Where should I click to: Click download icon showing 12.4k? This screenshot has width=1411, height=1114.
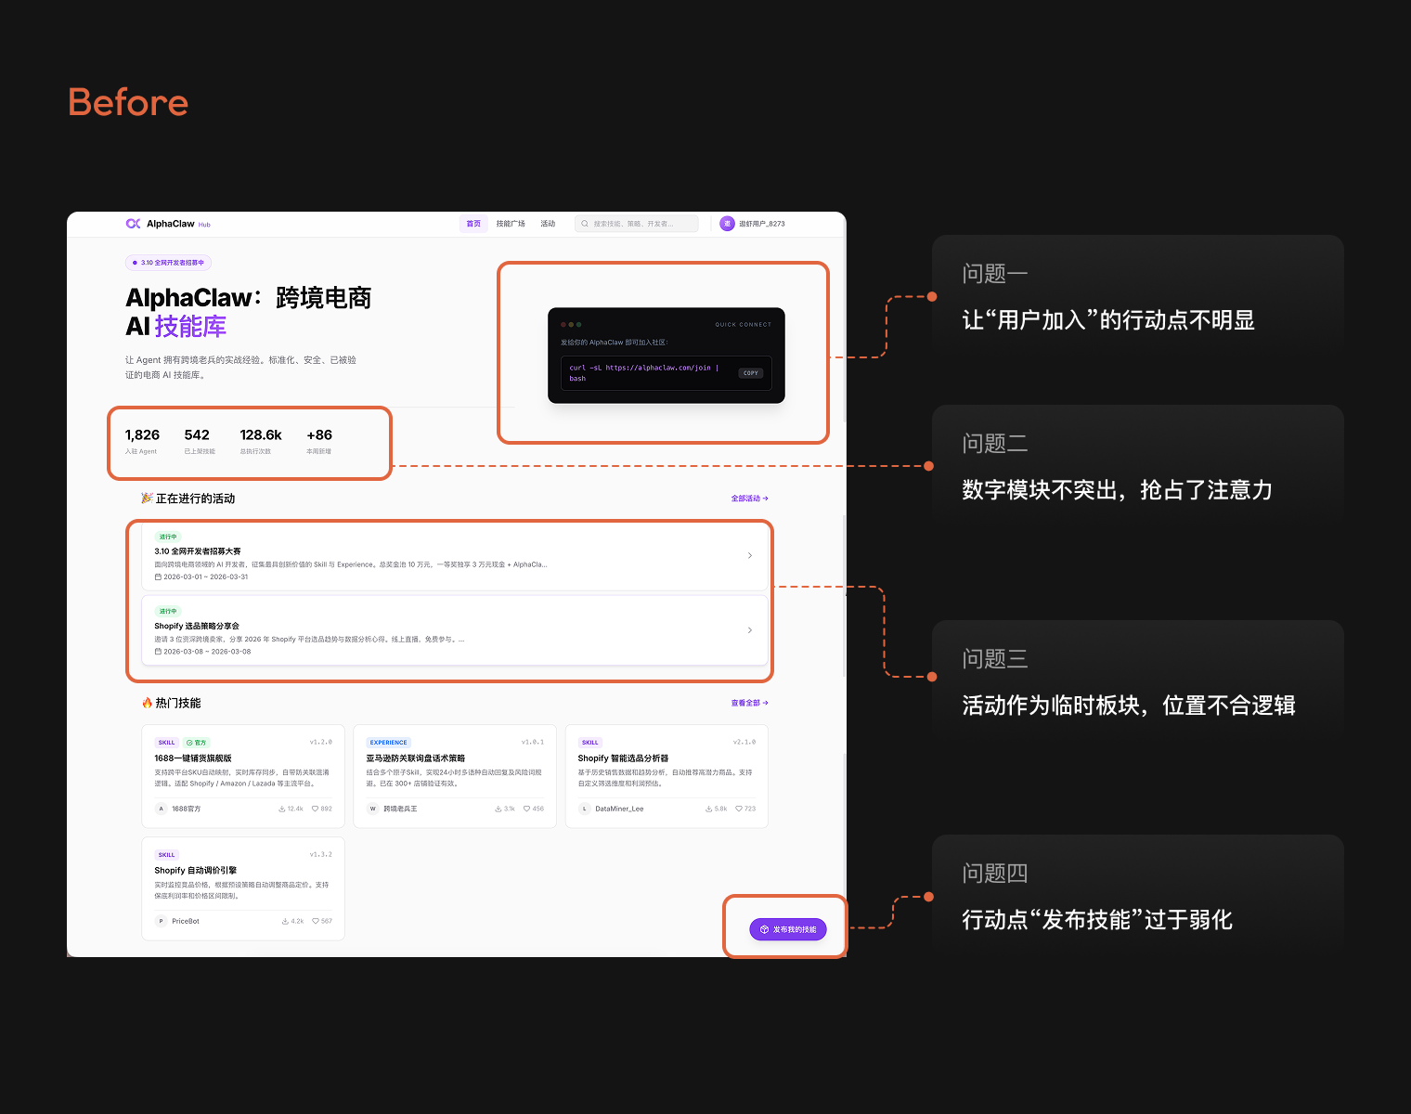(282, 809)
